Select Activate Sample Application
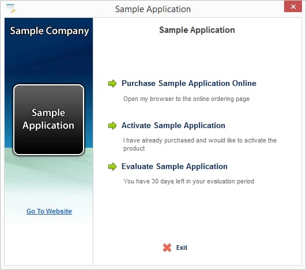Image resolution: width=306 pixels, height=270 pixels. 173,125
